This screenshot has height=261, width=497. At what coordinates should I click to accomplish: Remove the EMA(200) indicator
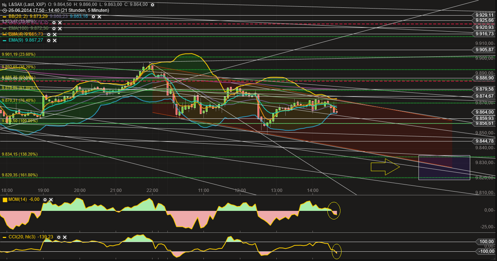(x=60, y=23)
